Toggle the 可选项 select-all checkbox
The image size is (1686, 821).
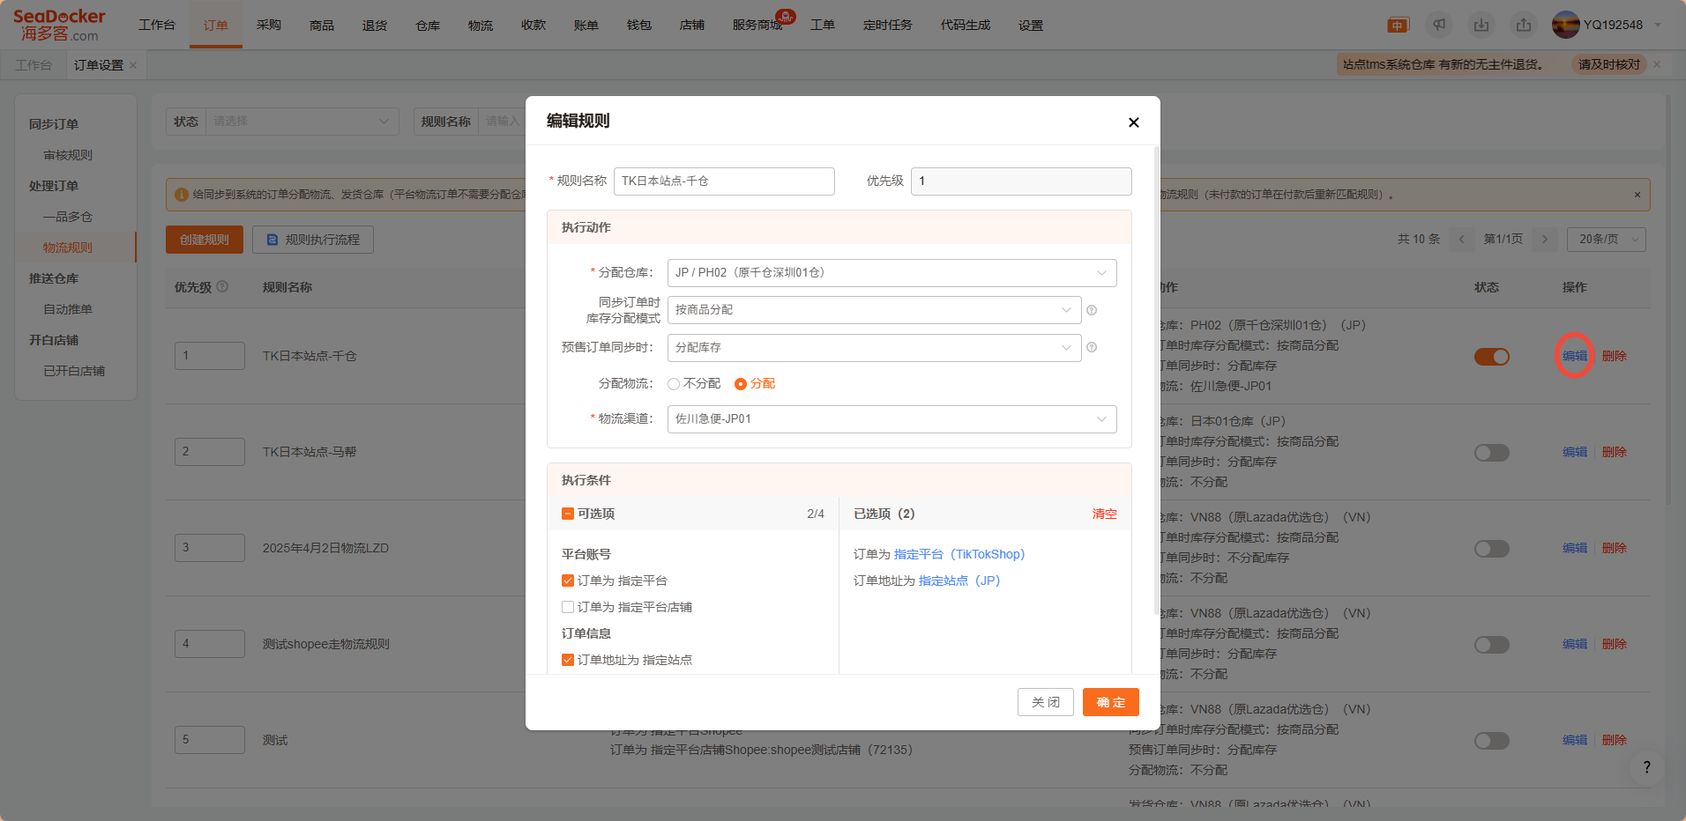[x=568, y=514]
